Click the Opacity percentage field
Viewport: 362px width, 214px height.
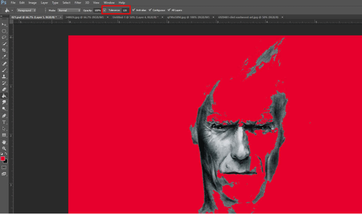pyautogui.click(x=98, y=10)
